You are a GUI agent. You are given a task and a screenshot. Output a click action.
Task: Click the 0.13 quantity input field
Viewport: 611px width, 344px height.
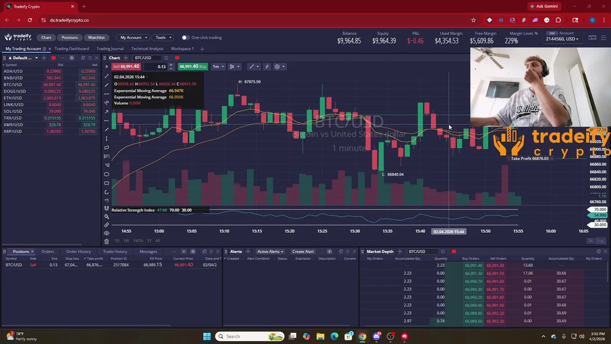[x=156, y=66]
